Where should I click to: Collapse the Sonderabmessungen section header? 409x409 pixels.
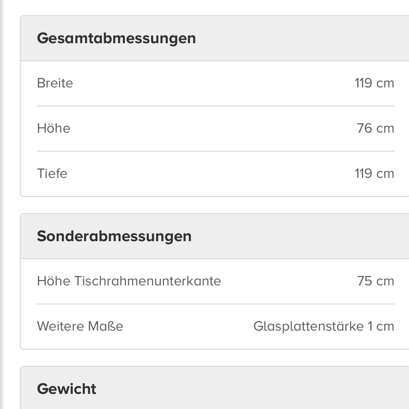(215, 236)
